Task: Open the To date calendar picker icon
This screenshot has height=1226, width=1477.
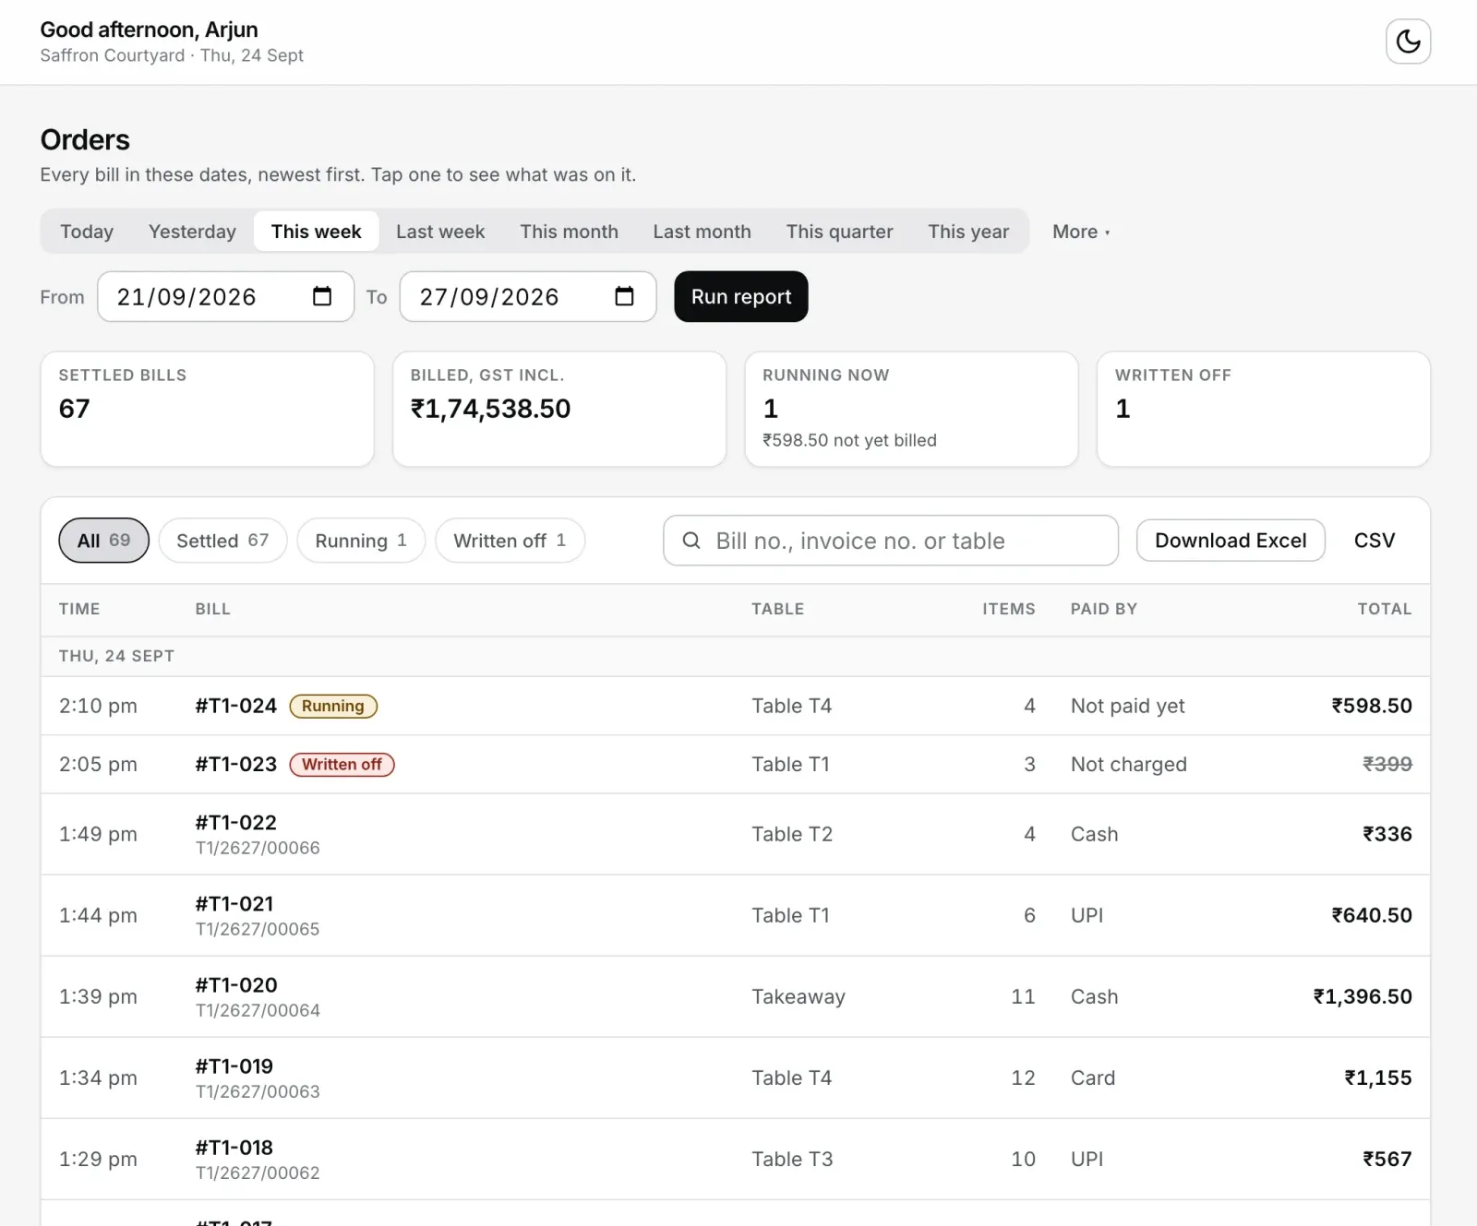Action: pos(625,296)
